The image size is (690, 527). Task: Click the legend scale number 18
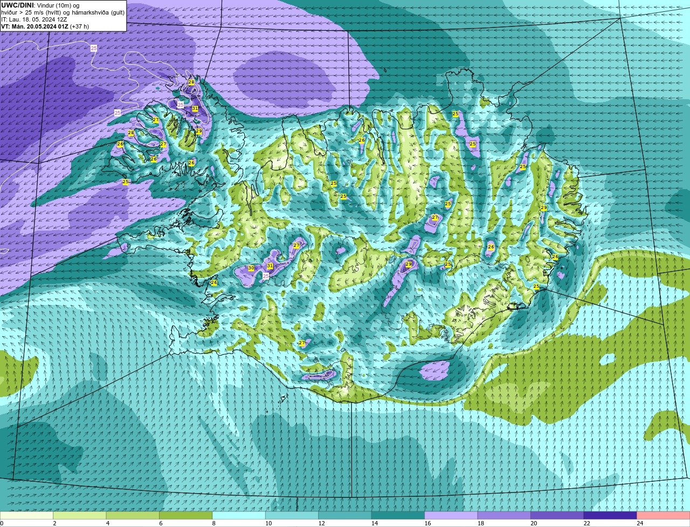480,523
